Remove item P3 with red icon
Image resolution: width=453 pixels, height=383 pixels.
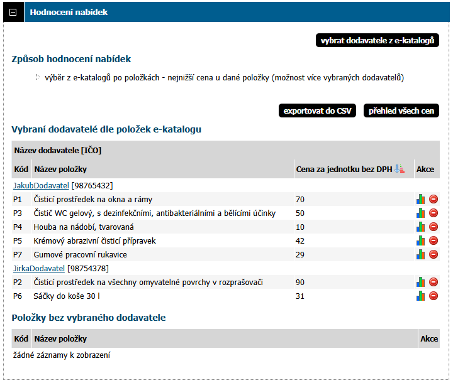tap(433, 213)
